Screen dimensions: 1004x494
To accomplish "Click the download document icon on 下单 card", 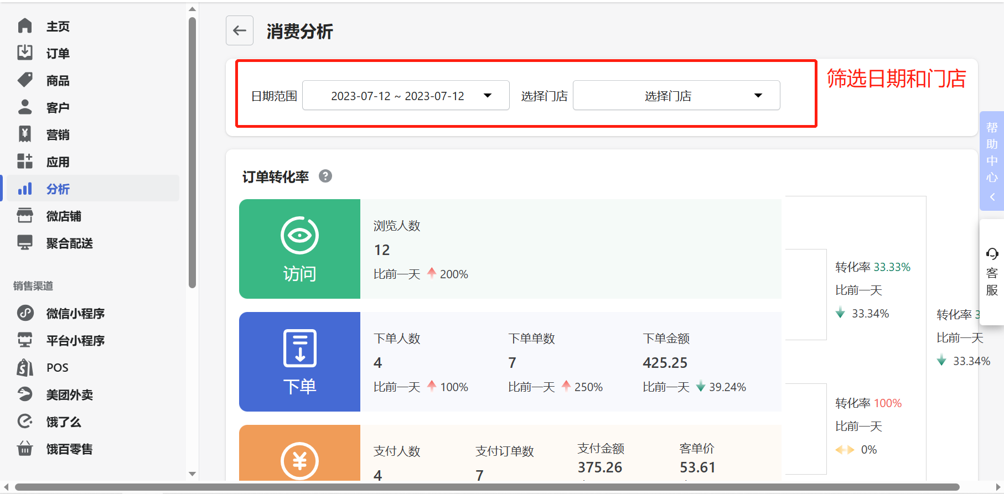I will (x=299, y=348).
